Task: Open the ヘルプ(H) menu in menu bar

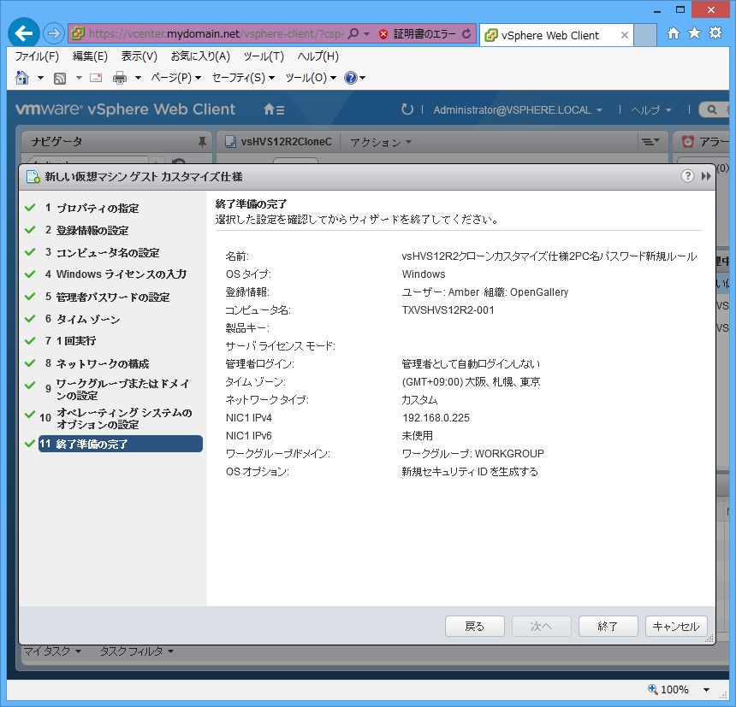Action: pyautogui.click(x=318, y=56)
